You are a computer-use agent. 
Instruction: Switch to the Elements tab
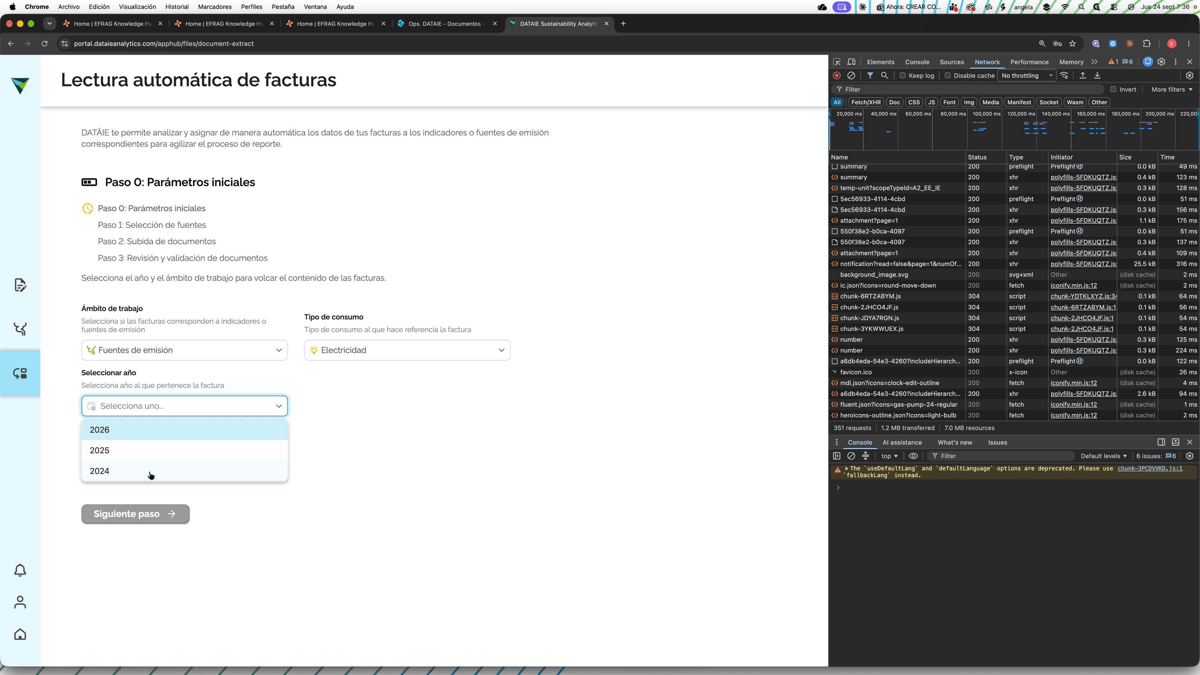880,62
